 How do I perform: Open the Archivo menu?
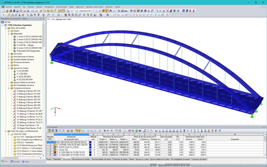tap(9, 7)
